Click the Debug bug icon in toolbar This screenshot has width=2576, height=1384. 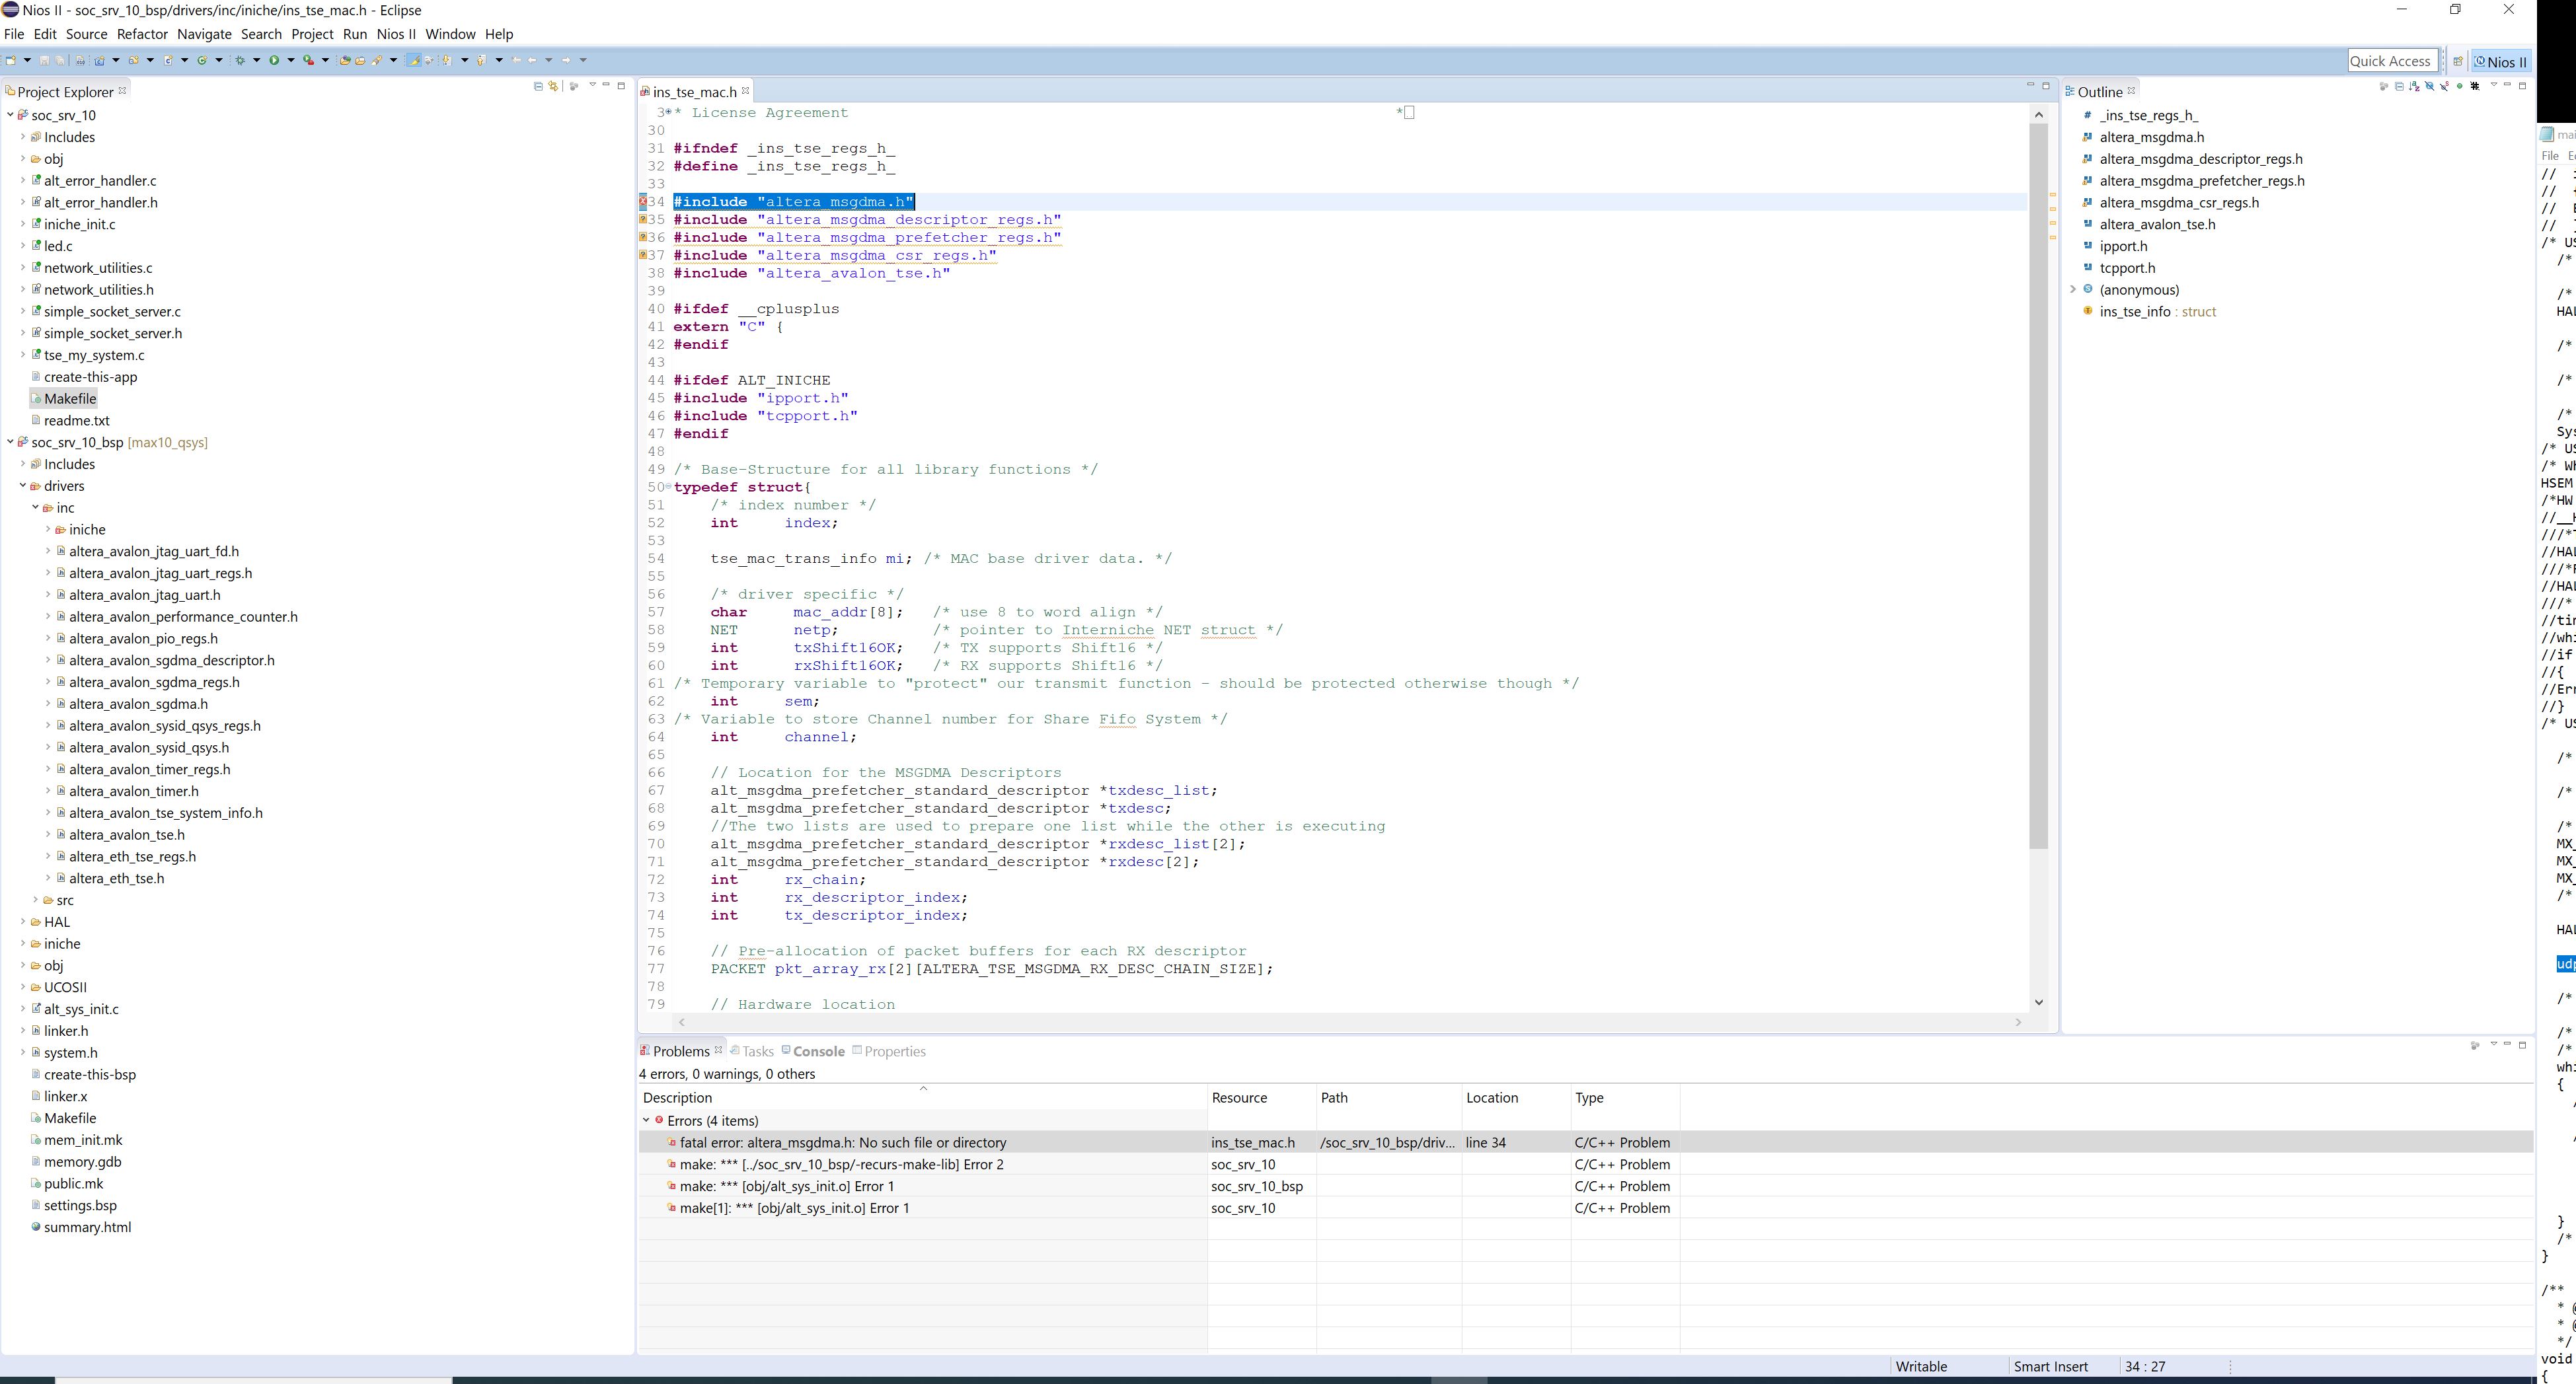[x=240, y=60]
